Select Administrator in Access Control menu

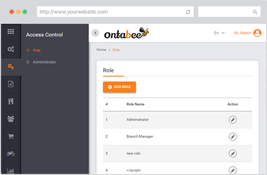[44, 62]
